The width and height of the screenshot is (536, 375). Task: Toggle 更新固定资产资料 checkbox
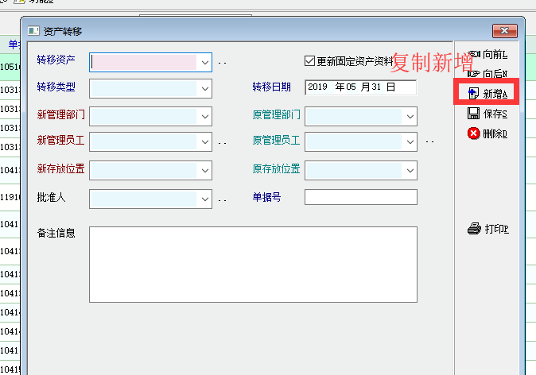(310, 61)
